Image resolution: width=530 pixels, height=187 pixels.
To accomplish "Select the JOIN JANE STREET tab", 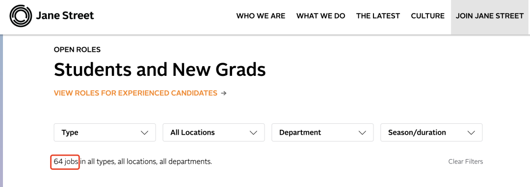I will click(x=489, y=17).
